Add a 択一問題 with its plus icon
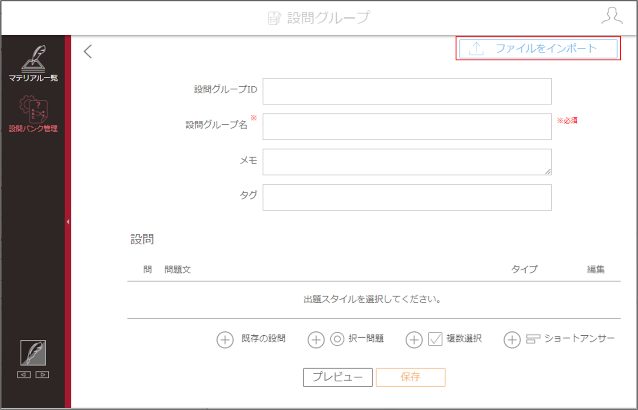The height and width of the screenshot is (410, 638). coord(316,340)
